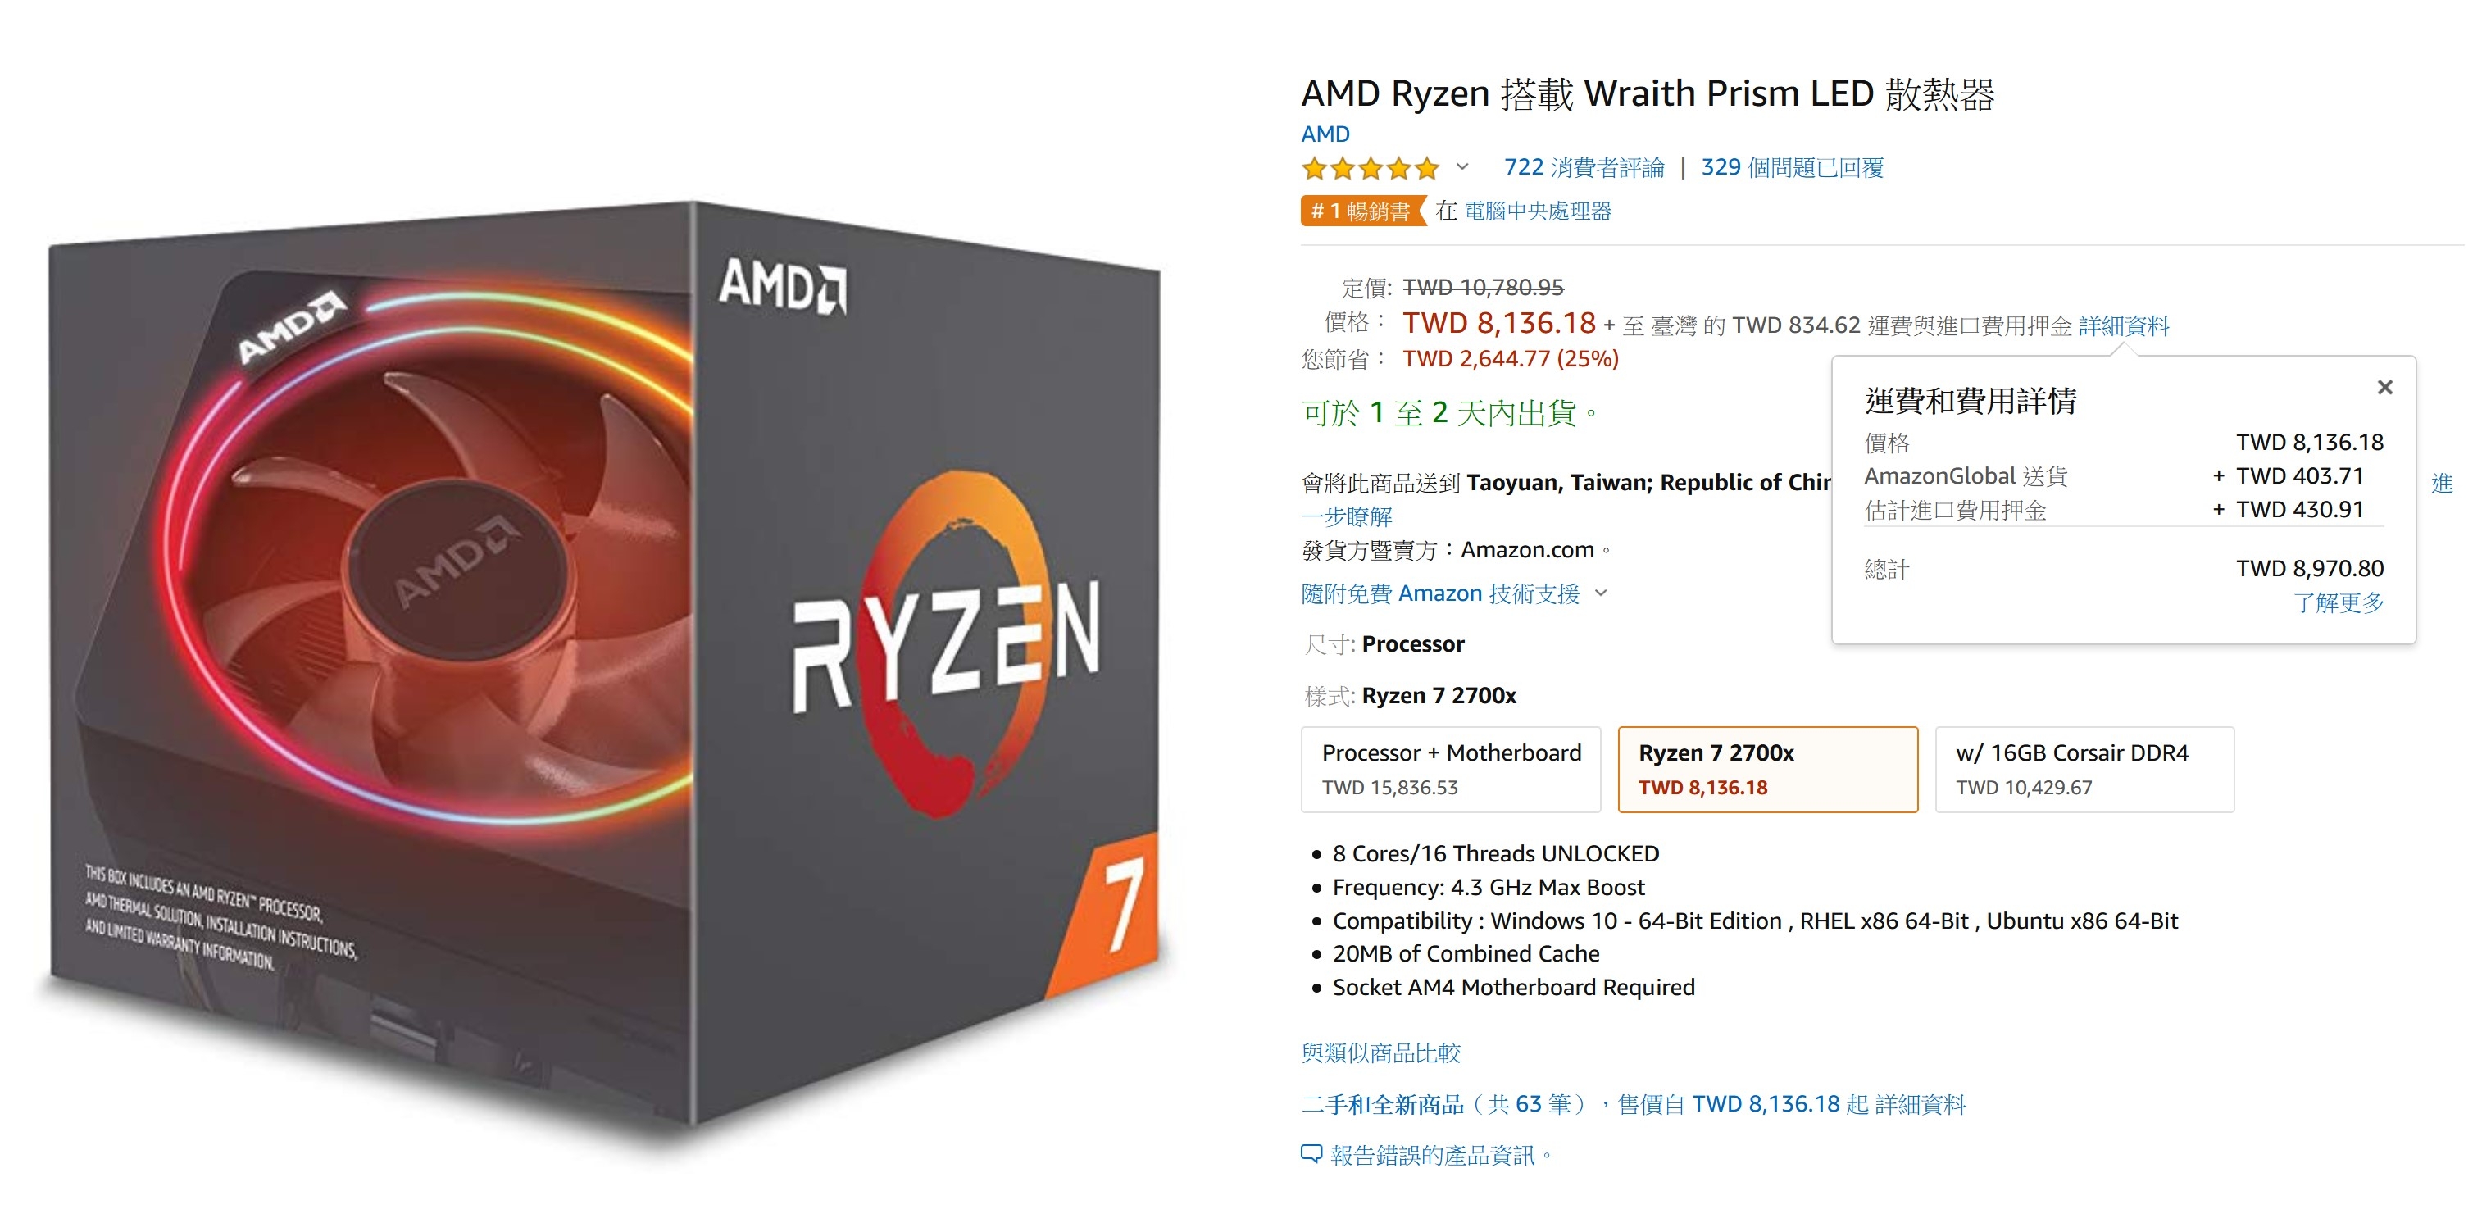
Task: Open the 722 customer reviews link
Action: pos(1584,167)
